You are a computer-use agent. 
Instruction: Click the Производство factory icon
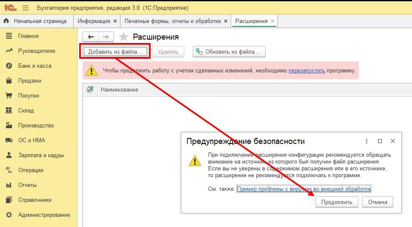pyautogui.click(x=9, y=125)
